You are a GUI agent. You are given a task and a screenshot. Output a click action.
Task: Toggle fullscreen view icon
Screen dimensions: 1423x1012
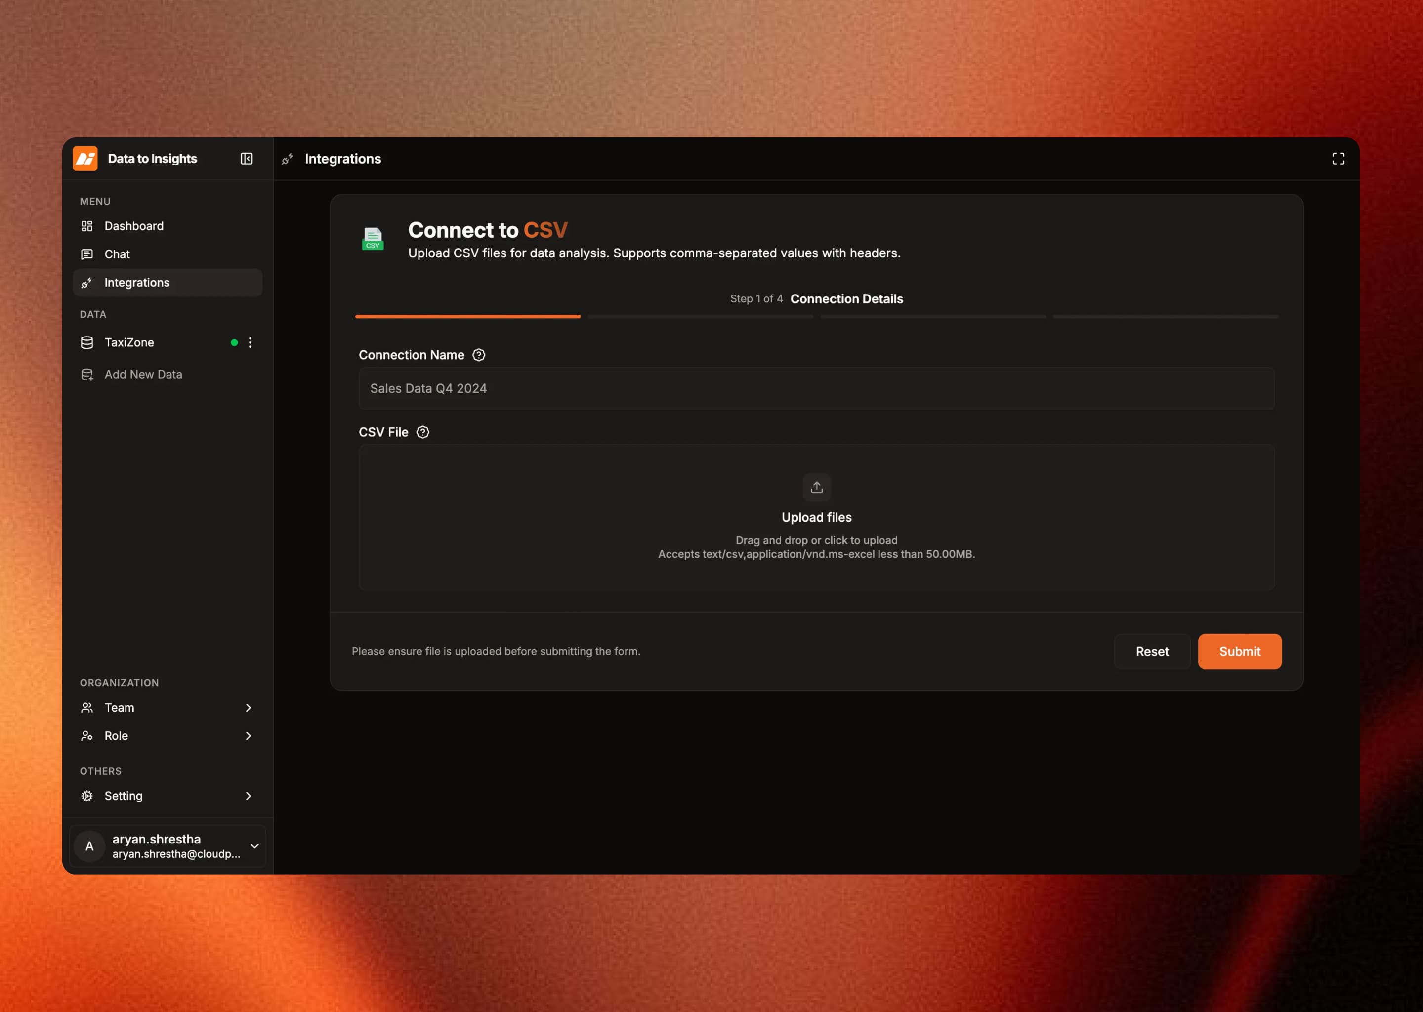coord(1339,159)
